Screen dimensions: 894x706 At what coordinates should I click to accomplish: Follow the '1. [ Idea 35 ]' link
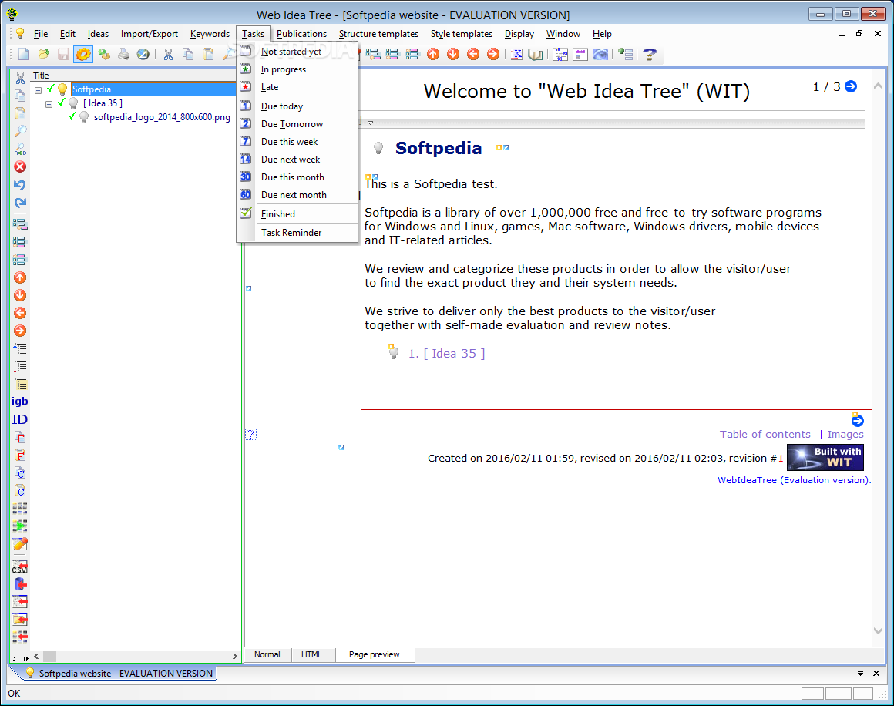[x=446, y=354]
